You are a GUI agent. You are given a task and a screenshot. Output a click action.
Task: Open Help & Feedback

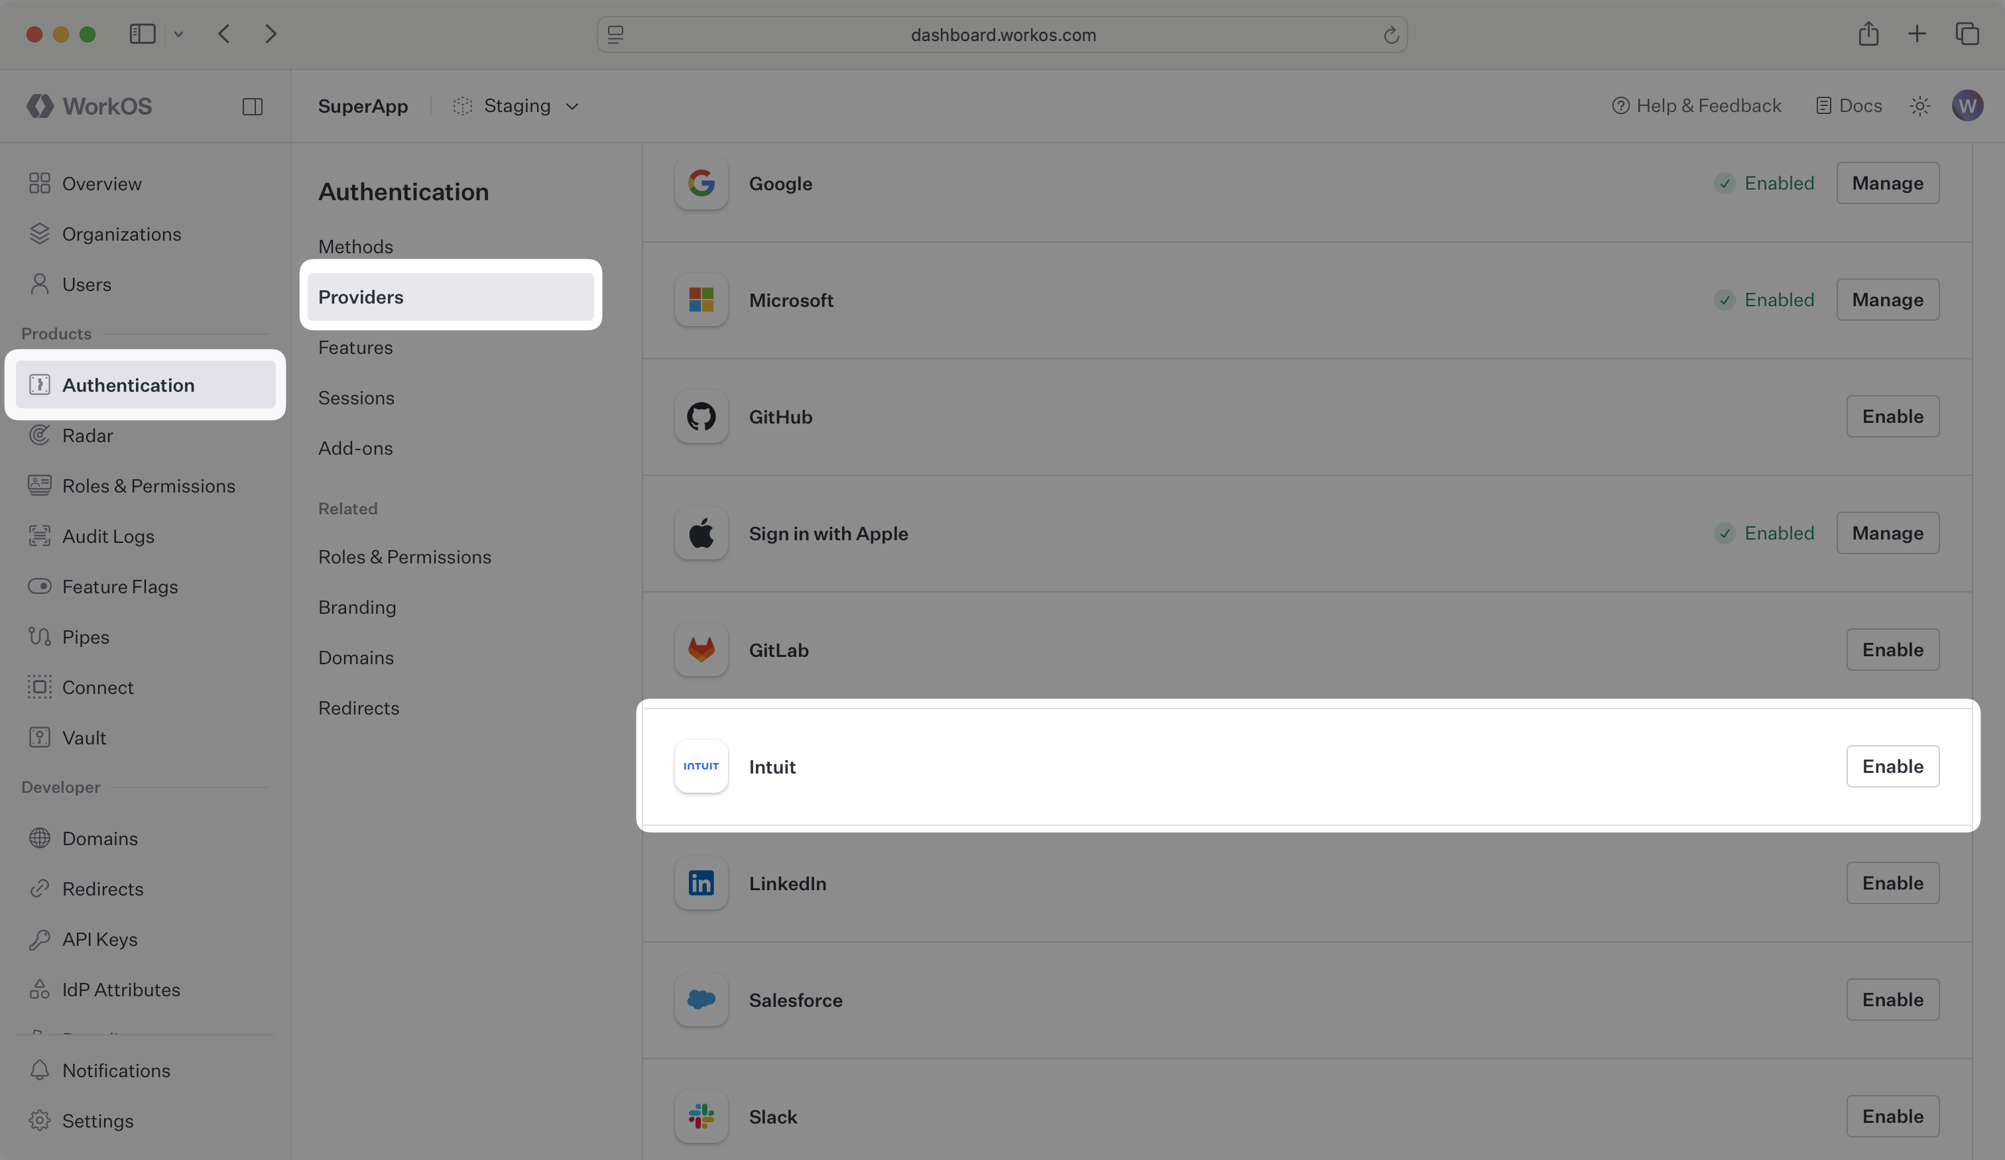click(x=1696, y=105)
